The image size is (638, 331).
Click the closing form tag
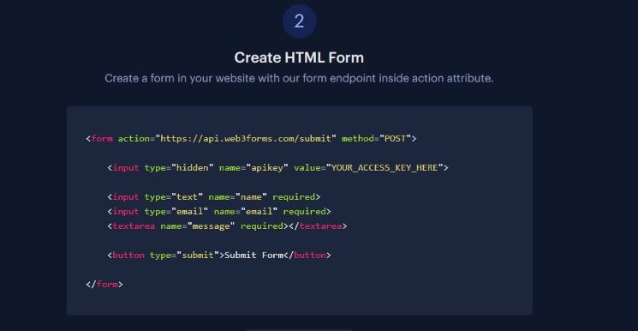pos(104,284)
